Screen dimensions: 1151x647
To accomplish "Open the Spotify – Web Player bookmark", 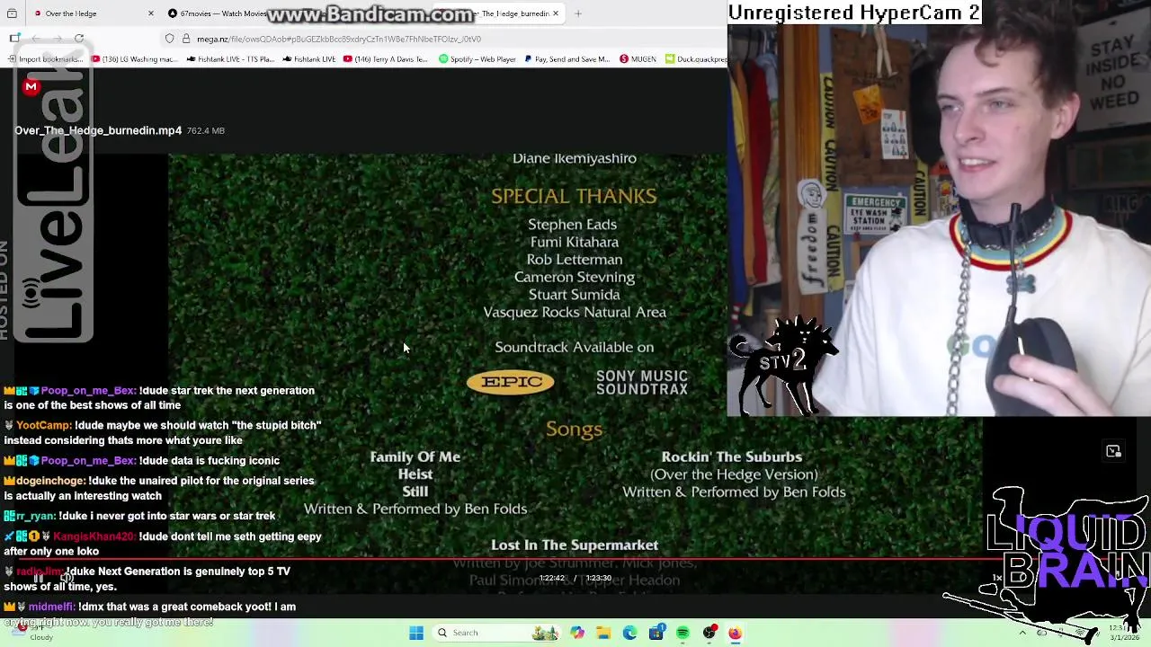I will 477,59.
